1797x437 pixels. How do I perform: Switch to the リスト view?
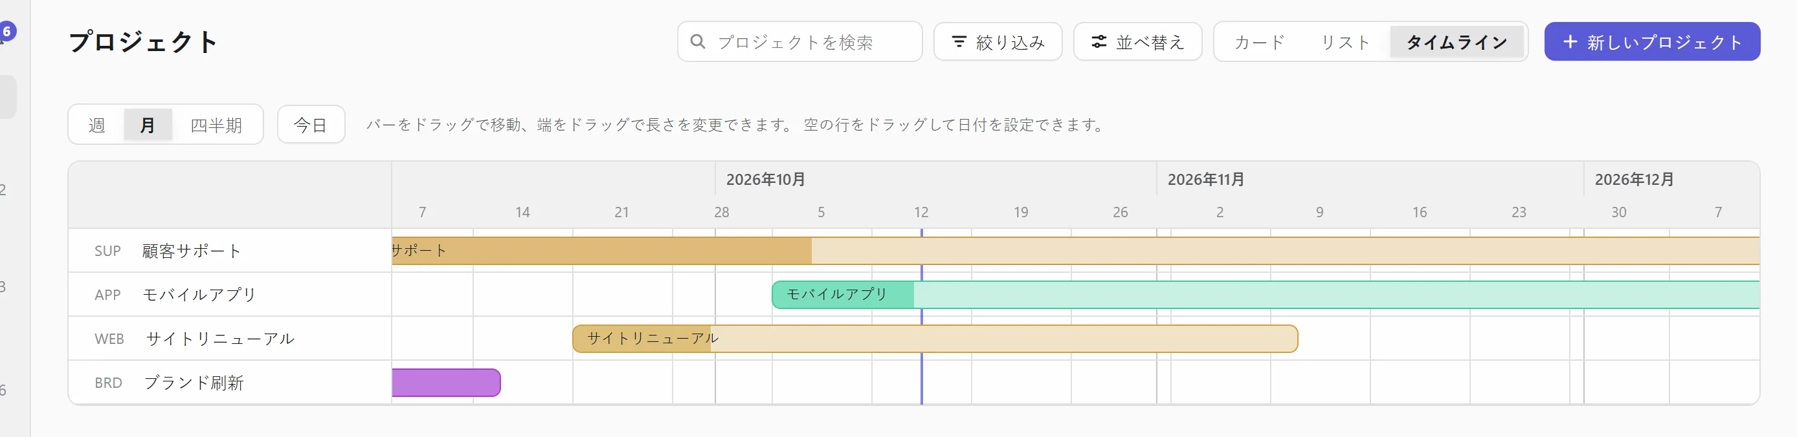click(1345, 42)
